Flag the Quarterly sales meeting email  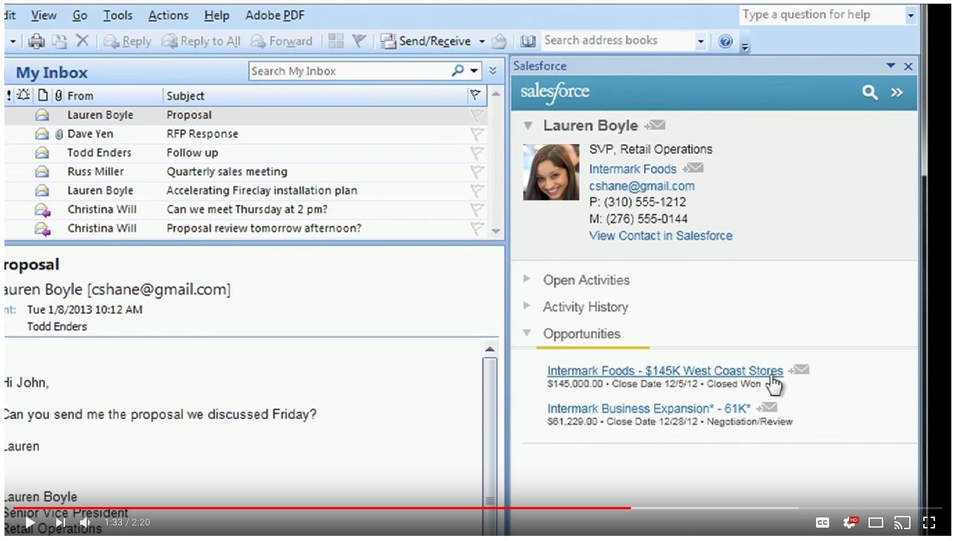click(478, 171)
